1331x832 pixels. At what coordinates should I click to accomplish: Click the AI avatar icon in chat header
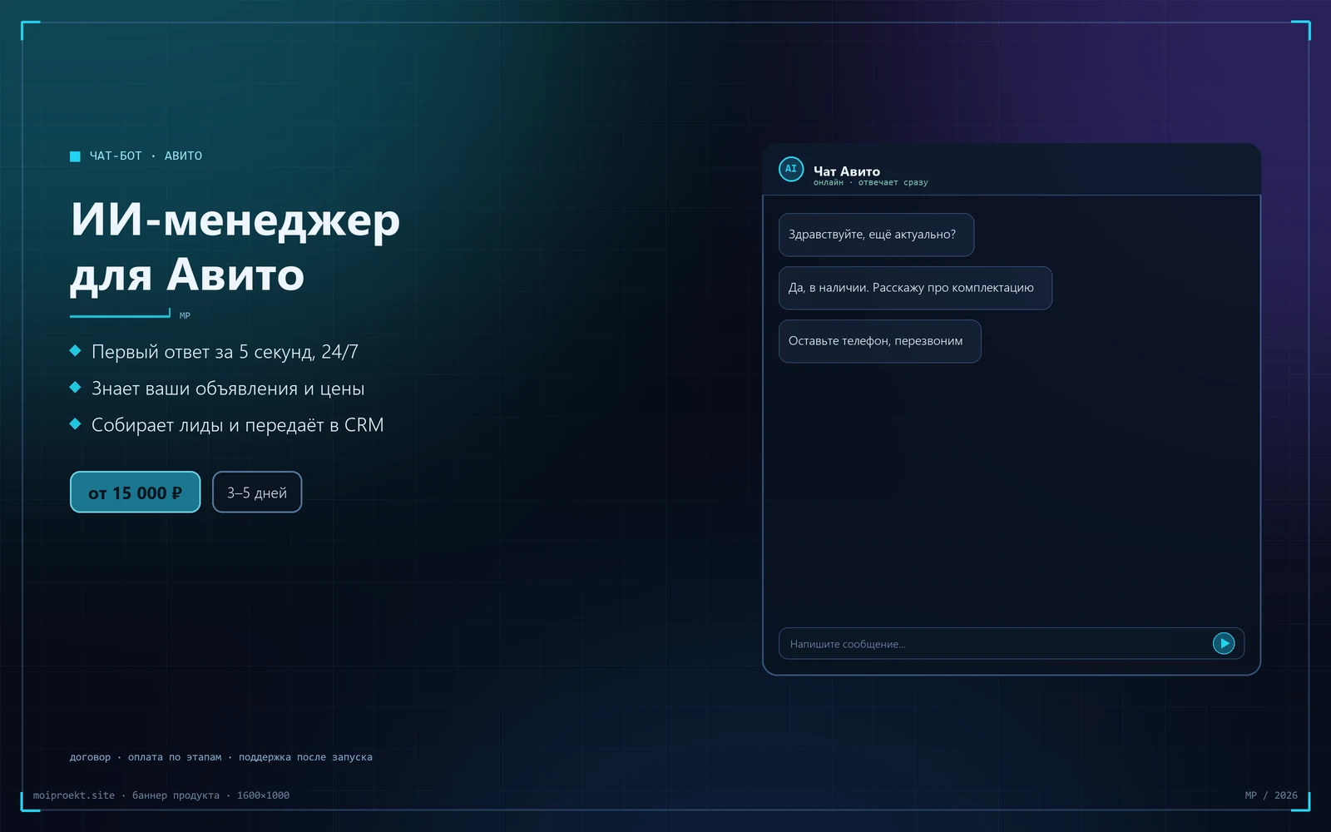click(x=791, y=169)
